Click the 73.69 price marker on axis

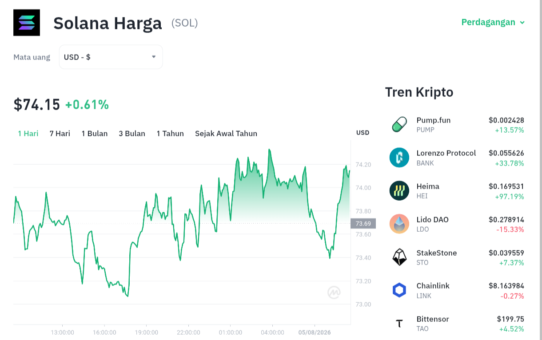tap(363, 223)
